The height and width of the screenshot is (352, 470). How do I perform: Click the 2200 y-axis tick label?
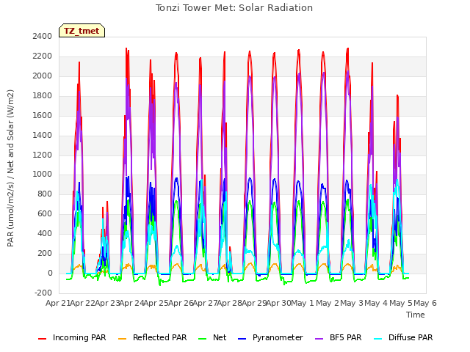pos(43,56)
